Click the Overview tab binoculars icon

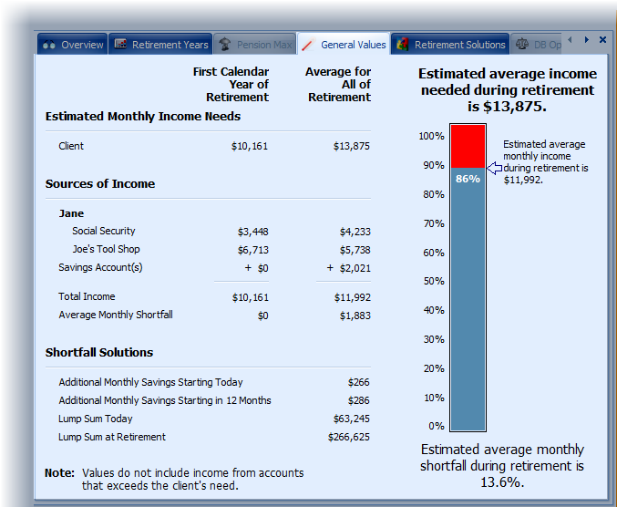(x=49, y=45)
